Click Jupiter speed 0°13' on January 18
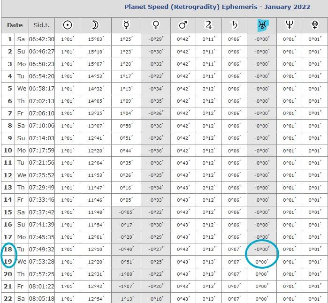Screen dimensions: 328x303 (x=209, y=249)
